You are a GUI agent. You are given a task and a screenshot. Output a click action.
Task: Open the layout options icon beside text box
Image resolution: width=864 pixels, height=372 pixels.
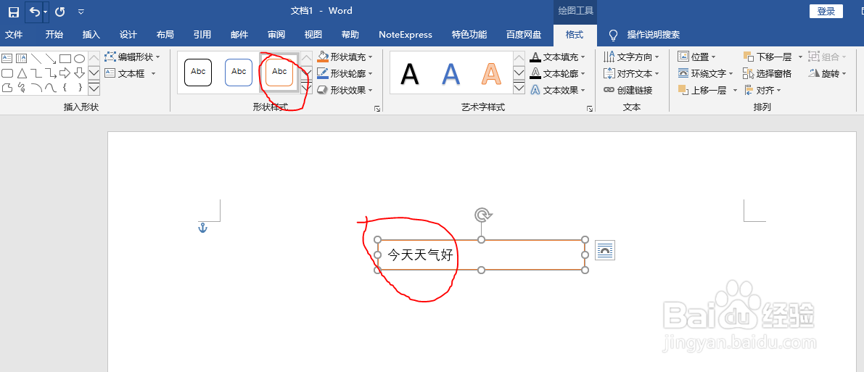[604, 250]
